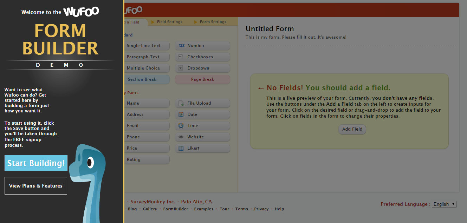Click View Plans & Features button
This screenshot has height=223, width=467.
point(36,186)
